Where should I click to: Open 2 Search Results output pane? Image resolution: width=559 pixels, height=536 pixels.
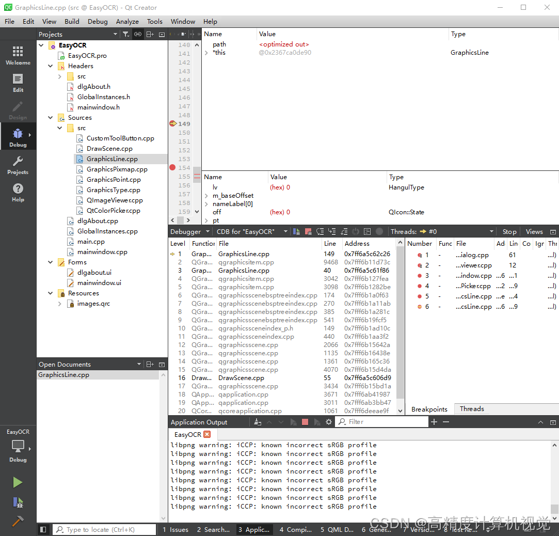(213, 530)
